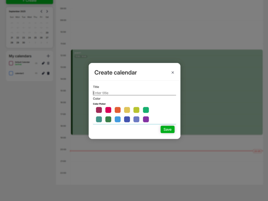Select the periwinkle color swatch
The width and height of the screenshot is (268, 201).
click(136, 119)
